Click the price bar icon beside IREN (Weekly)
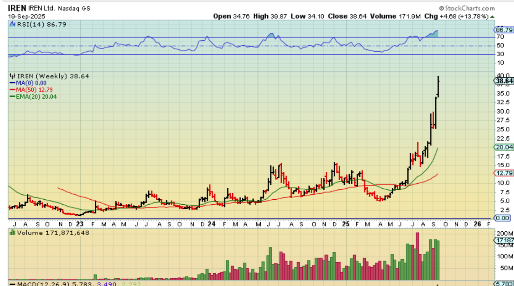 coord(12,76)
